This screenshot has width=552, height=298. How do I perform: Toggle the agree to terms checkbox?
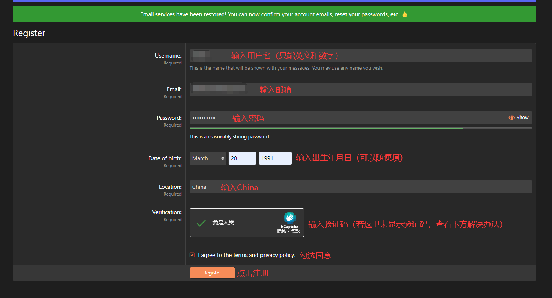coord(192,255)
